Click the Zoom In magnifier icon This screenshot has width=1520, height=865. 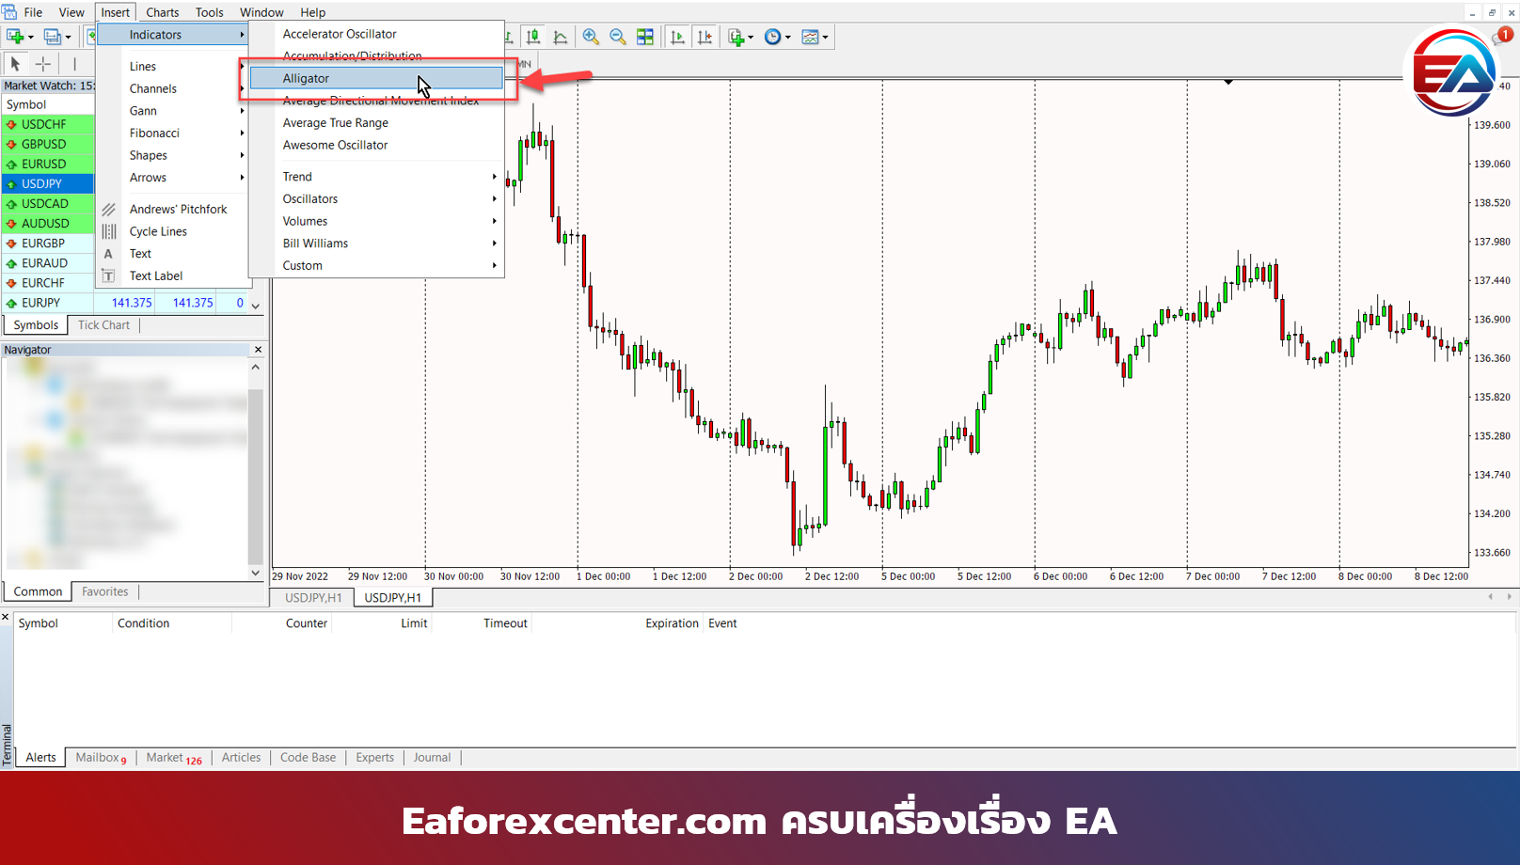tap(591, 37)
